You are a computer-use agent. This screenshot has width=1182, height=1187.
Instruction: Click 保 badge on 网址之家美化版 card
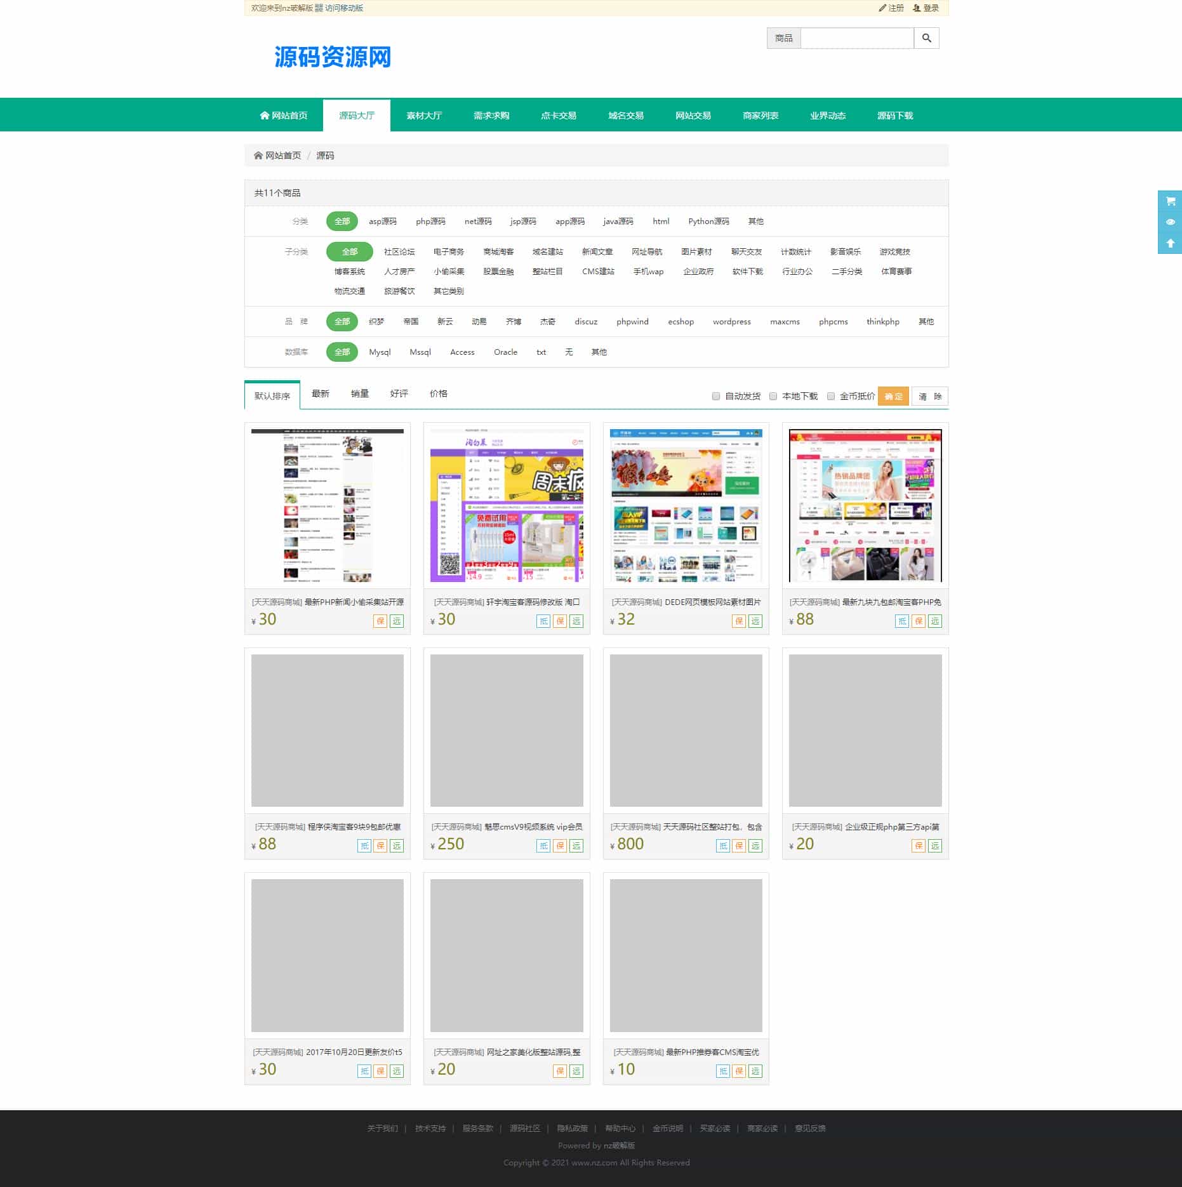pyautogui.click(x=560, y=1071)
